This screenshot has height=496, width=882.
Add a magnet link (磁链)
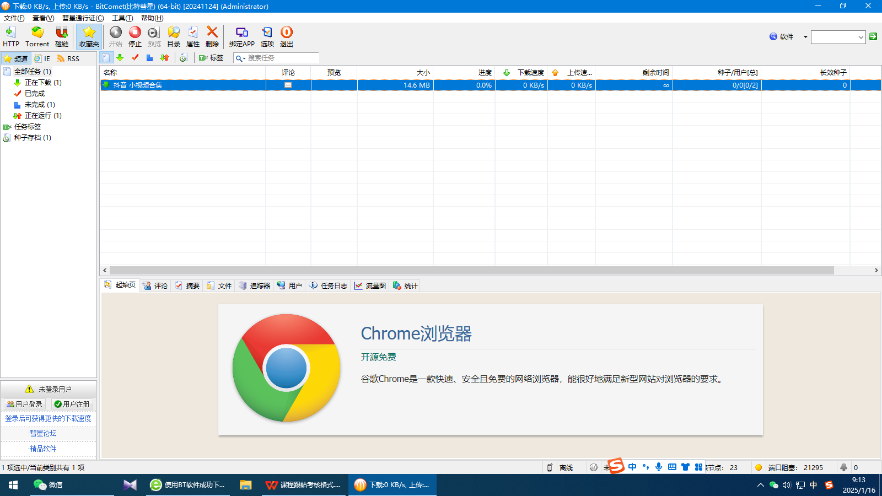(62, 36)
